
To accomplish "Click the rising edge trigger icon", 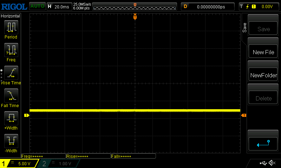I will coord(248,7).
